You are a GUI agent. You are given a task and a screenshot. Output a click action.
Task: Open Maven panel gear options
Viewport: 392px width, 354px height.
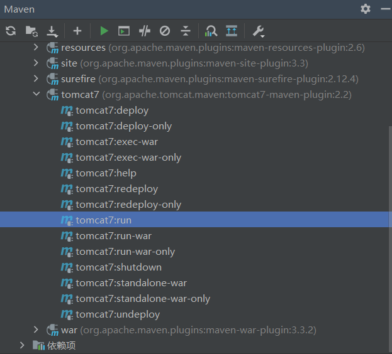[365, 9]
